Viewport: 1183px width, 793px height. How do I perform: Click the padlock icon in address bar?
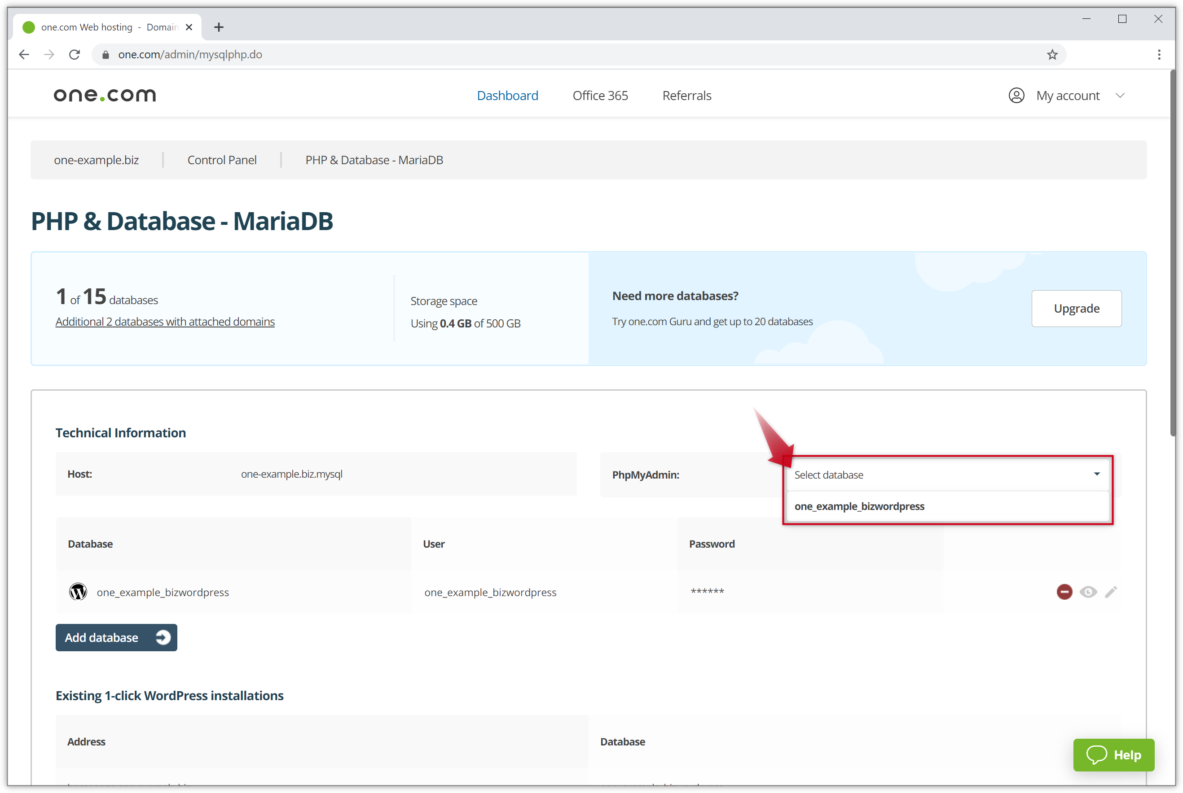coord(106,54)
